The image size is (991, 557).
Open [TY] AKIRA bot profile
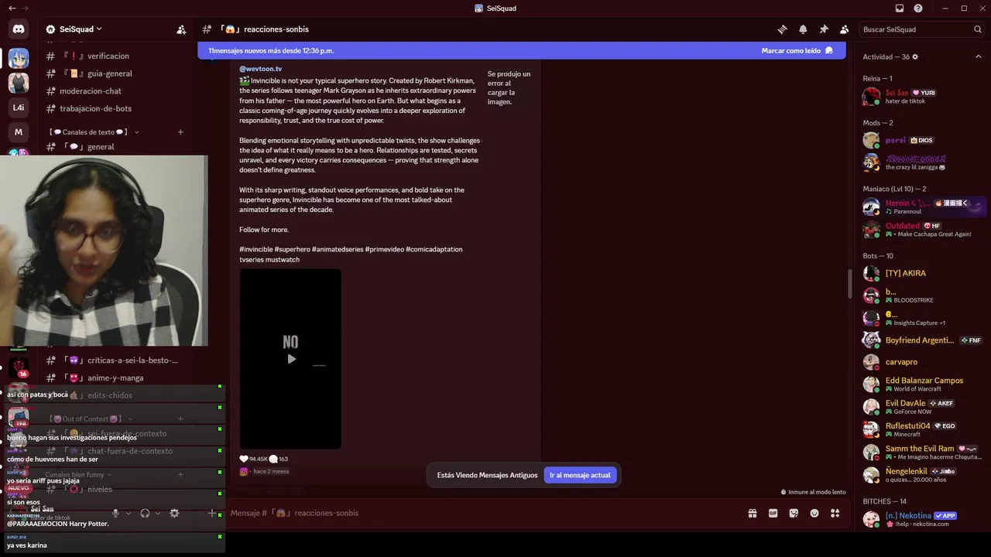(x=924, y=273)
